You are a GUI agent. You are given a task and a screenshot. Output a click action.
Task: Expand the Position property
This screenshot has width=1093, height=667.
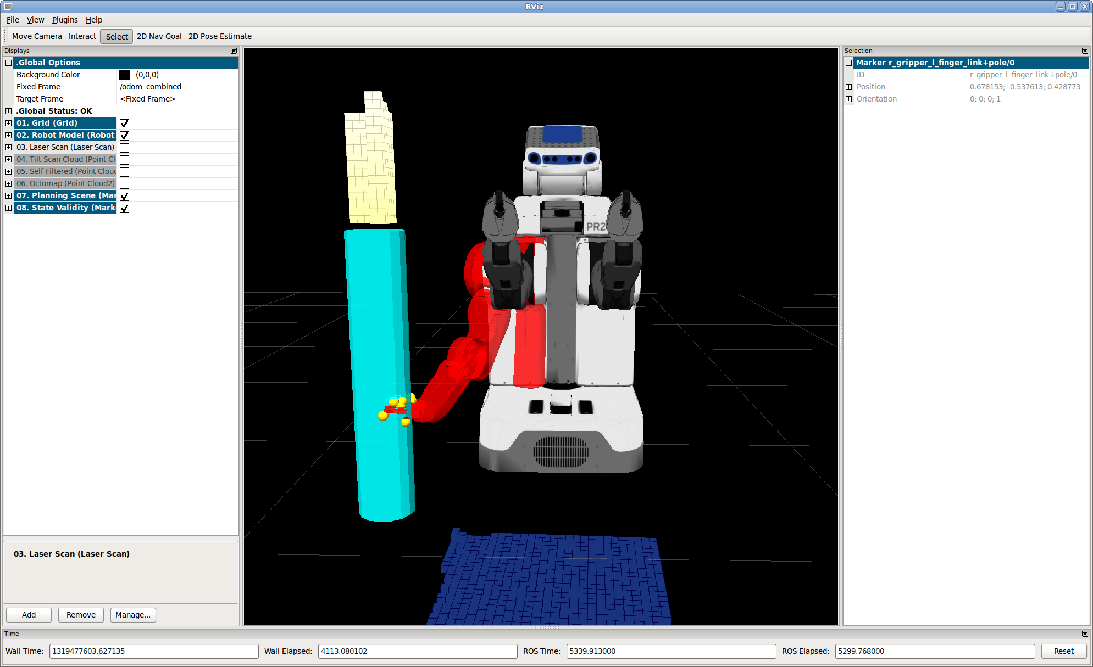pyautogui.click(x=848, y=87)
